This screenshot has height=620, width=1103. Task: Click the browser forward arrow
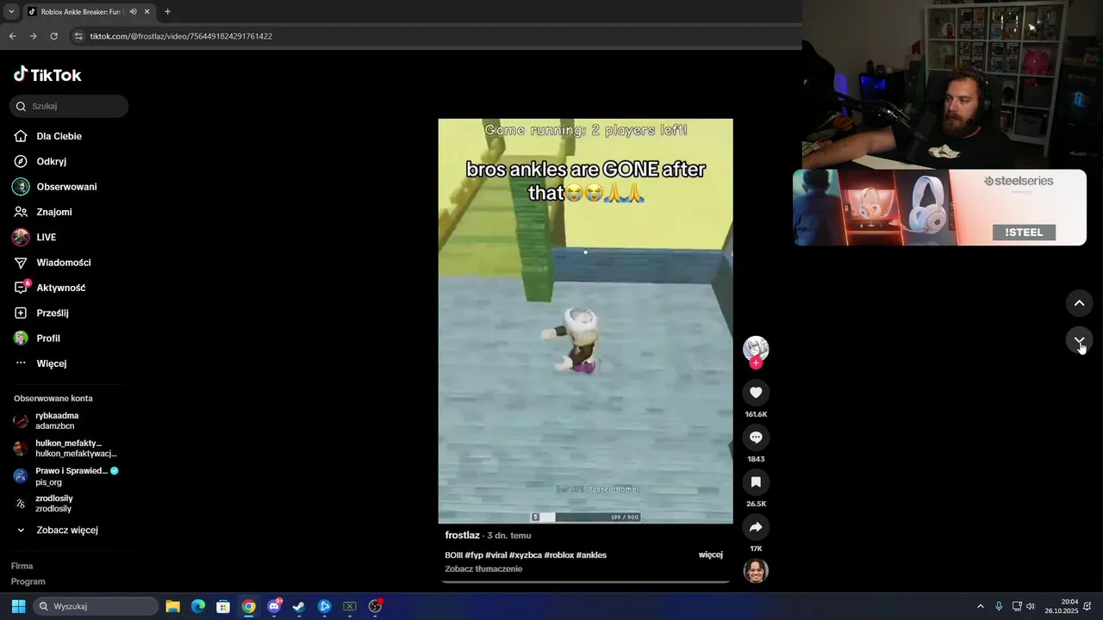tap(33, 36)
